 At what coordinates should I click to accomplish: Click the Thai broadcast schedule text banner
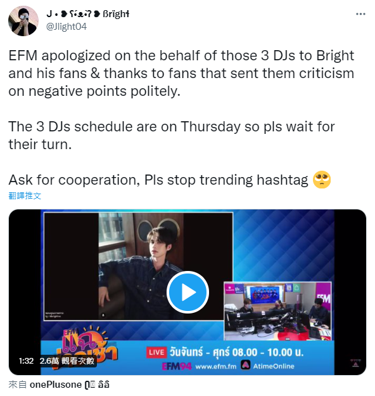[x=236, y=352]
